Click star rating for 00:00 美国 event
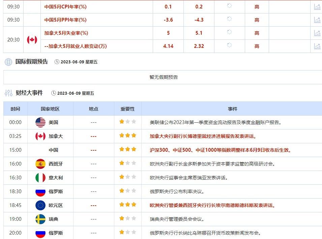 [128, 122]
